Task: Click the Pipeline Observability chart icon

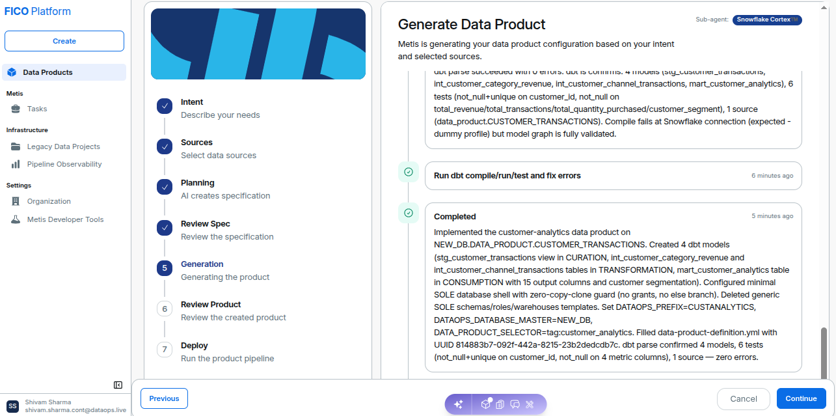Action: coord(16,164)
